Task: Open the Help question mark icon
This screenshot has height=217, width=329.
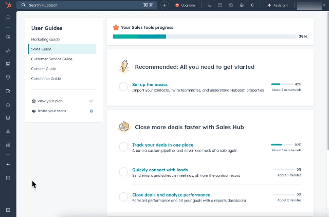Action: coord(231,5)
